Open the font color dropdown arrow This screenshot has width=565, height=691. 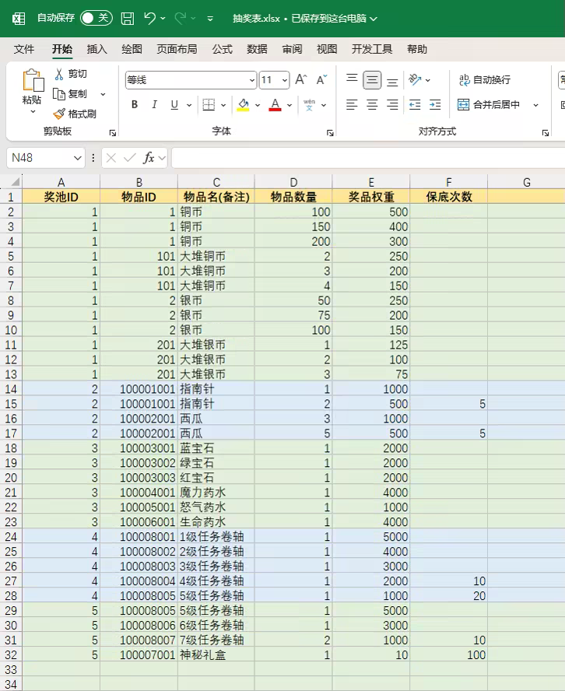pos(290,105)
